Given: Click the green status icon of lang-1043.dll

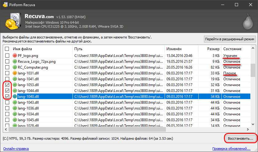Looking at the screenshot, I should click(x=15, y=102).
